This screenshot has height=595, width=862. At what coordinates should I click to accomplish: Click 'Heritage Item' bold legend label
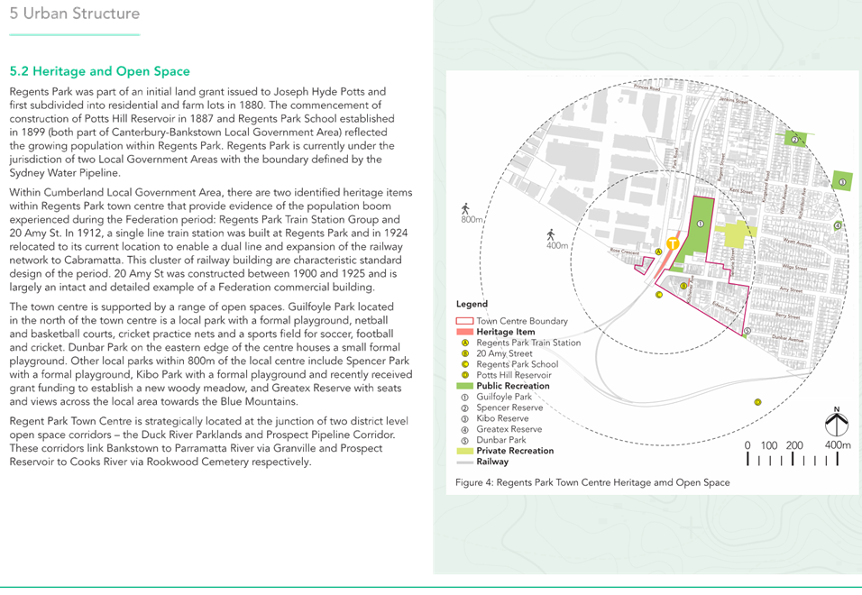(x=506, y=332)
